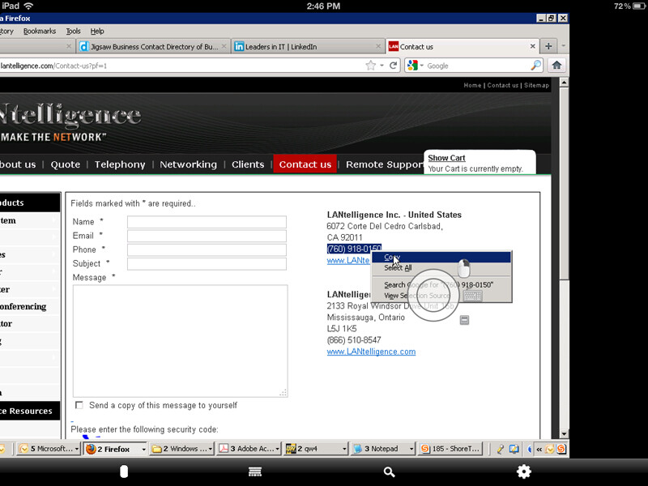Screen dimensions: 648x486
Task: Select the Firefox group in the taskbar
Action: point(112,449)
